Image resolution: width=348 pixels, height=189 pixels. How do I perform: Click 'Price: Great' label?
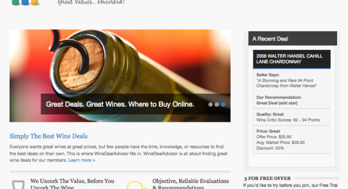(x=268, y=131)
